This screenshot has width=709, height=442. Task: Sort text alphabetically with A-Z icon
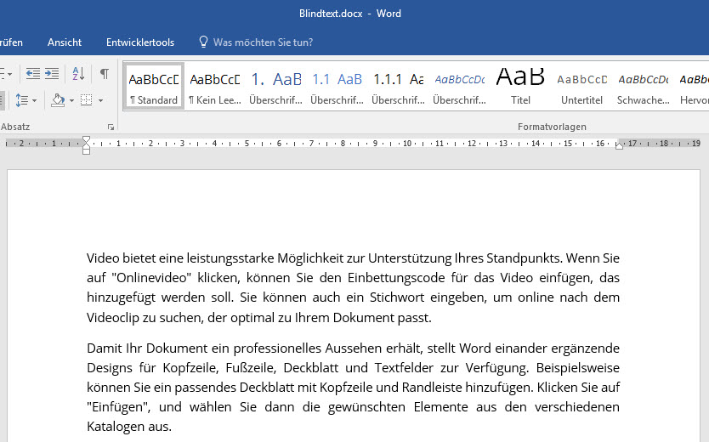pyautogui.click(x=78, y=73)
